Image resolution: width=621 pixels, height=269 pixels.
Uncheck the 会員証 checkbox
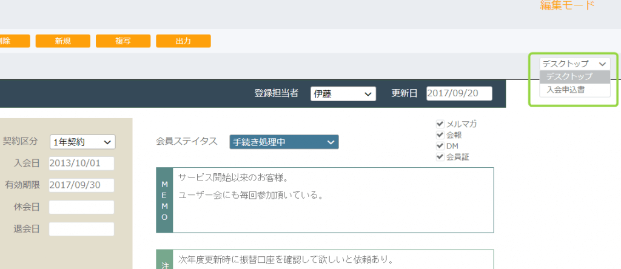440,157
